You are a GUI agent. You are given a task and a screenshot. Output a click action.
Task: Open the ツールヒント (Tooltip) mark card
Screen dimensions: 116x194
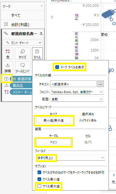click(23, 67)
